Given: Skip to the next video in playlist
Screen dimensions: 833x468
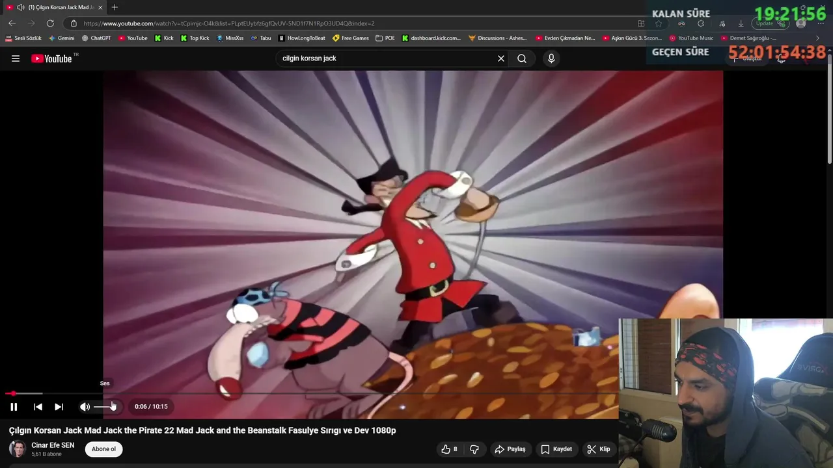Looking at the screenshot, I should (x=59, y=407).
